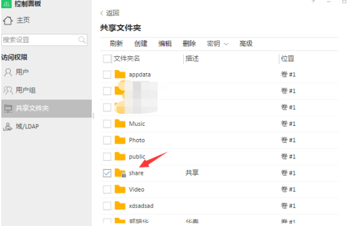Select the appdata folder name

pyautogui.click(x=140, y=74)
